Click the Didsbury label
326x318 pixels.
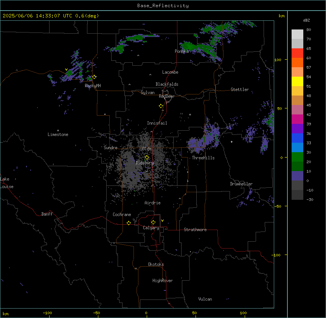145,163
